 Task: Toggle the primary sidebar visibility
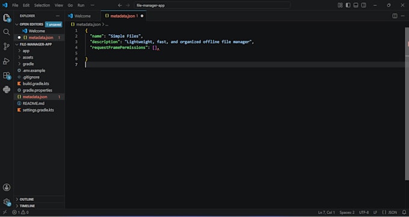coord(348,5)
